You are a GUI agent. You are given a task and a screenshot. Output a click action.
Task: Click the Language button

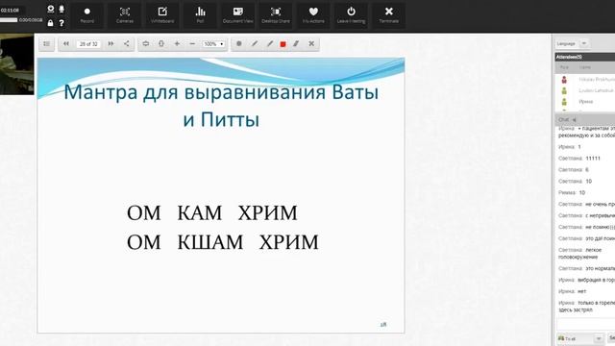[x=566, y=43]
